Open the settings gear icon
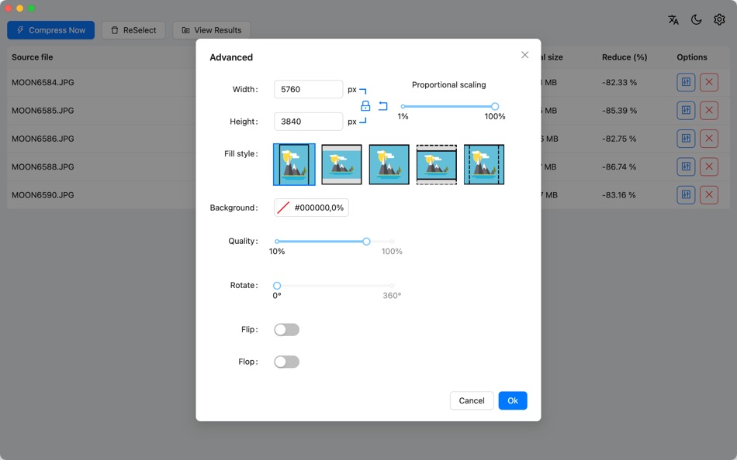This screenshot has height=460, width=737. [719, 19]
